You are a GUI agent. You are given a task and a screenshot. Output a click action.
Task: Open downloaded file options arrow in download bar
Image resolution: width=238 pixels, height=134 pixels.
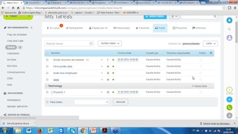click(35, 122)
